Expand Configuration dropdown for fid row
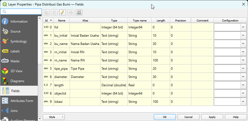This screenshot has width=248, height=121. 243,27
